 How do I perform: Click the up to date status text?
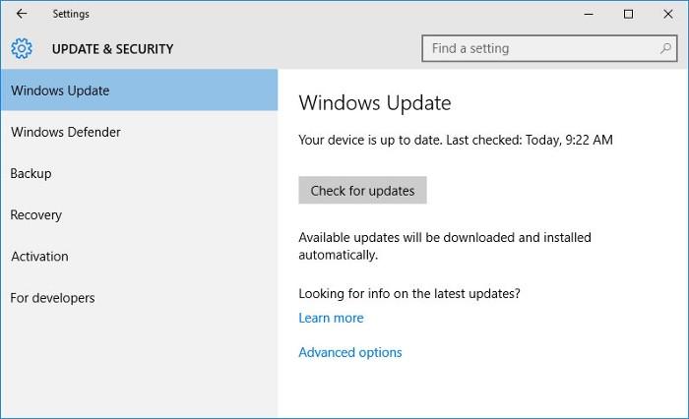point(456,140)
